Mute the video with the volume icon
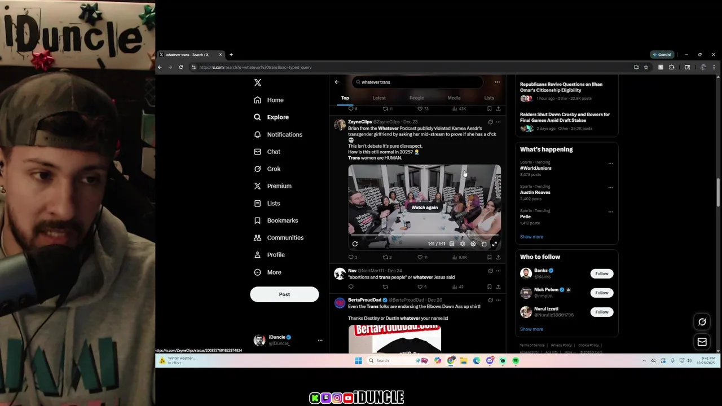 pyautogui.click(x=463, y=244)
